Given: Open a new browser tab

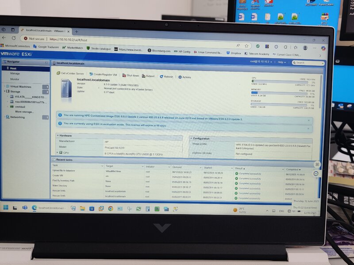Looking at the screenshot, I should click(x=76, y=31).
